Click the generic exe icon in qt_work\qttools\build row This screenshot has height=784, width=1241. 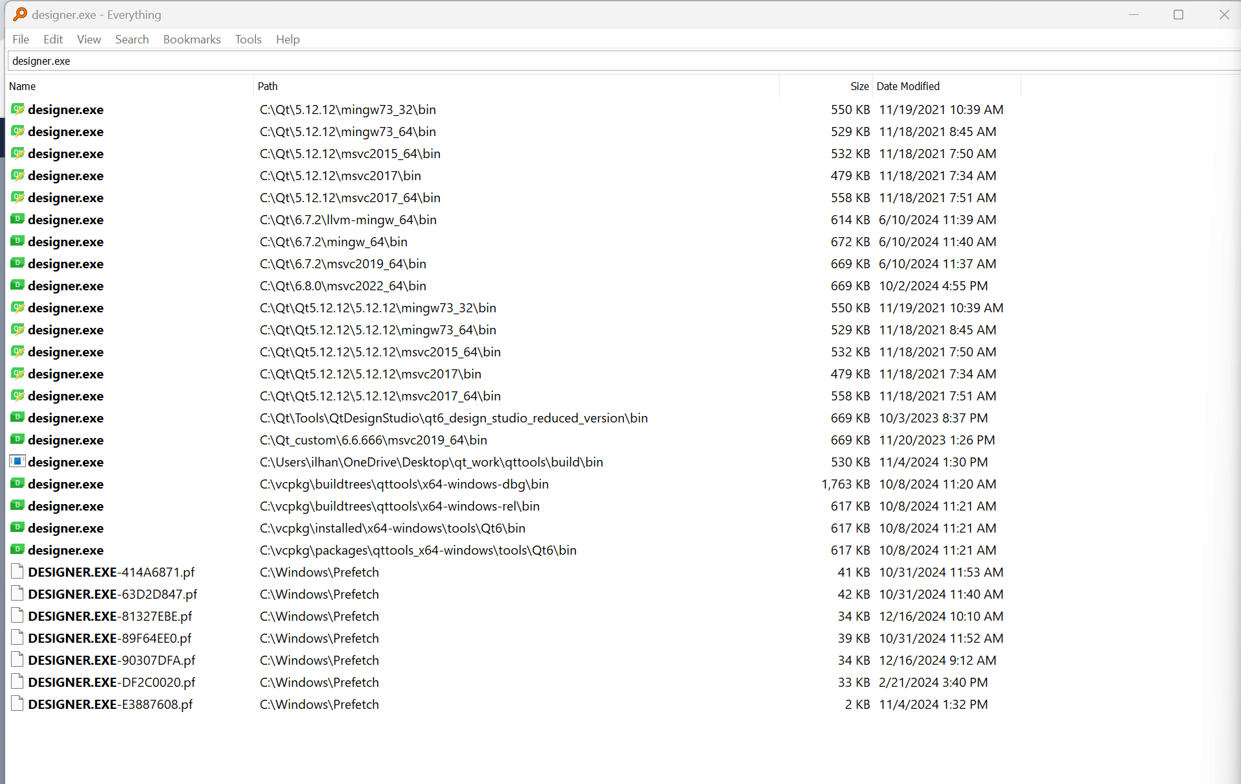[x=17, y=461]
